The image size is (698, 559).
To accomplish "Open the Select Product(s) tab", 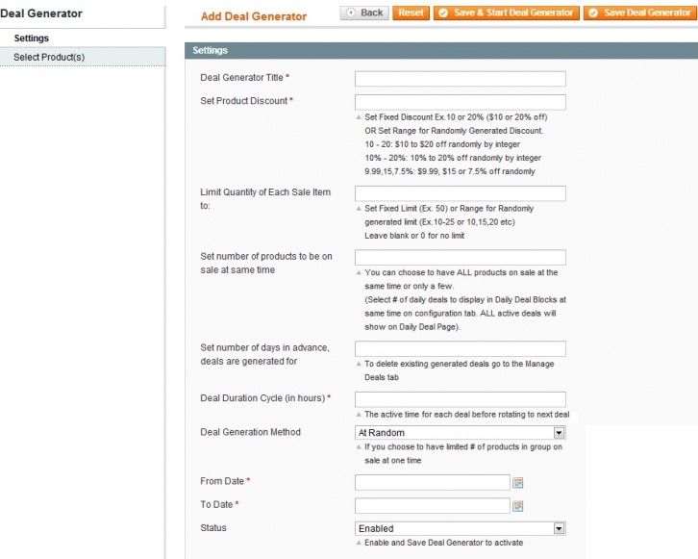I will 83,57.
